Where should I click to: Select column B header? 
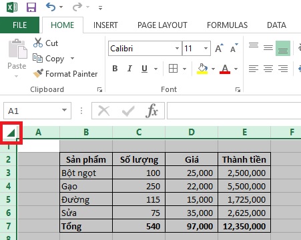click(x=86, y=132)
